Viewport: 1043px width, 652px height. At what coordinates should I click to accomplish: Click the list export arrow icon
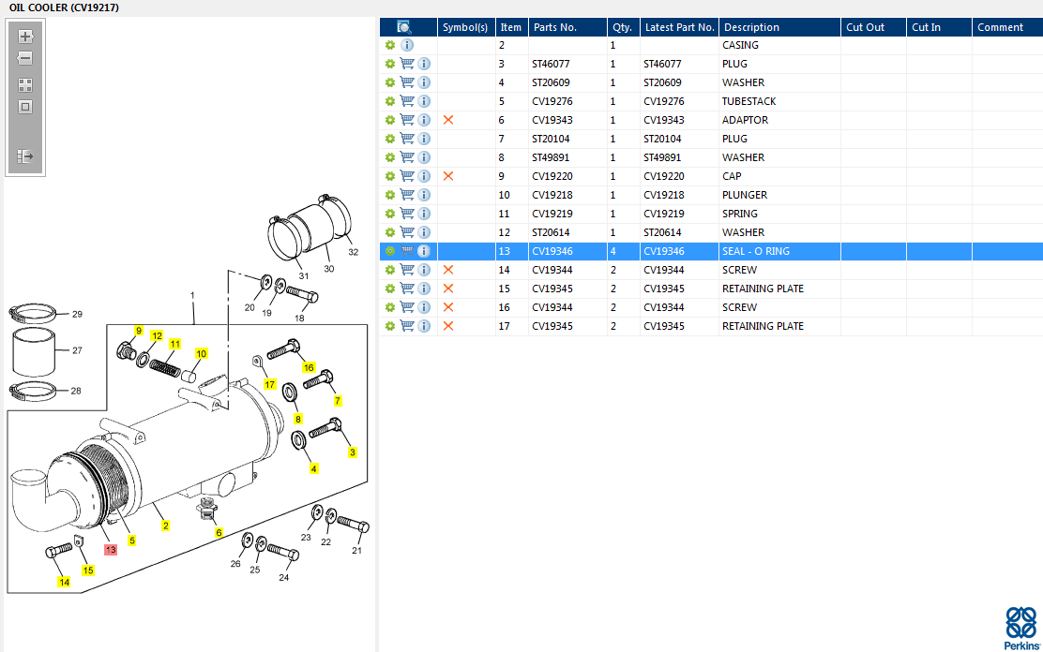(x=25, y=156)
